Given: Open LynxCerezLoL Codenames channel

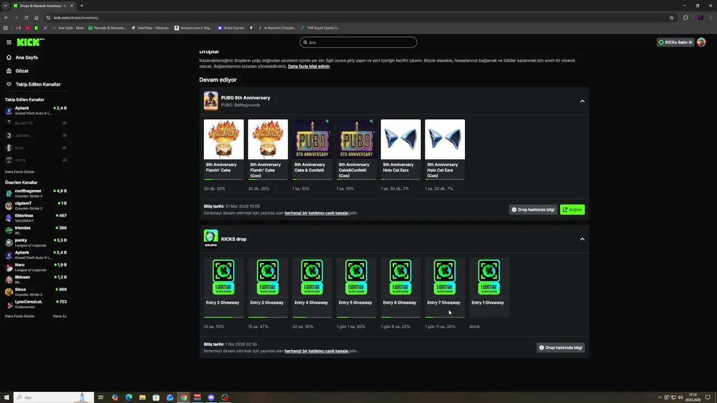Looking at the screenshot, I should click(36, 304).
